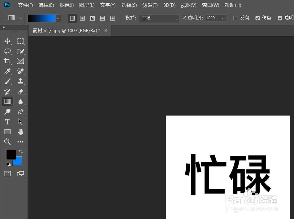Open the opacity value dropdown
Image resolution: width=294 pixels, height=219 pixels.
(223, 18)
